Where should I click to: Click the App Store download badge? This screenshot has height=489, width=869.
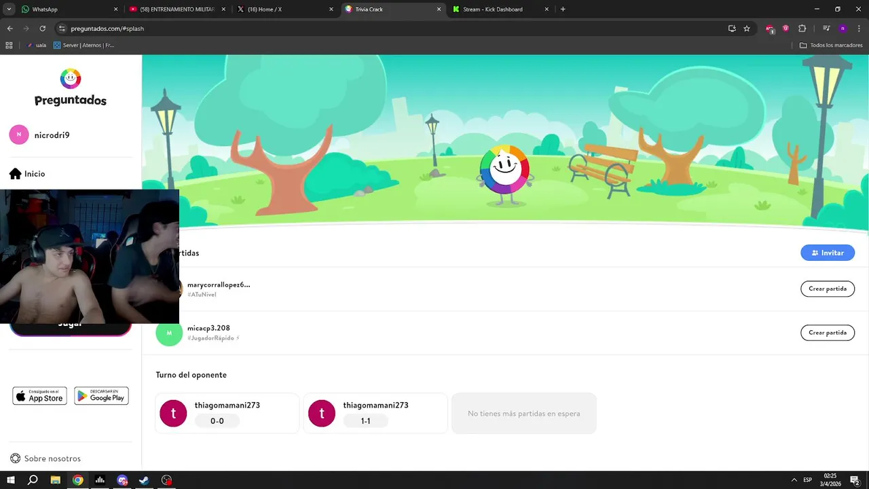[x=39, y=396]
